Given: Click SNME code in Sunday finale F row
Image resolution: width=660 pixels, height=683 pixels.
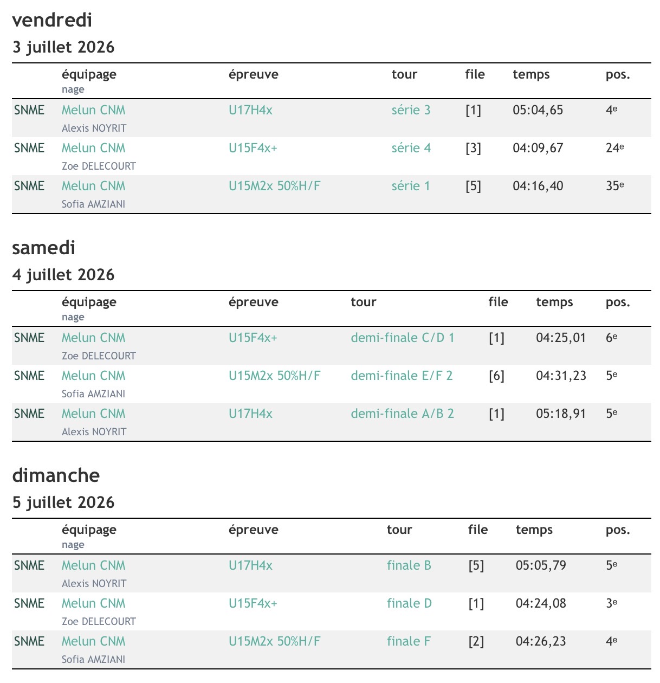Looking at the screenshot, I should (x=29, y=641).
